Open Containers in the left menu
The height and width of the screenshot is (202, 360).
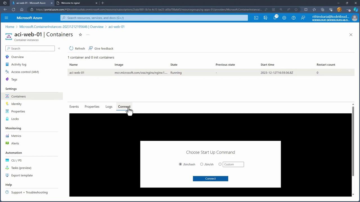coord(18,96)
